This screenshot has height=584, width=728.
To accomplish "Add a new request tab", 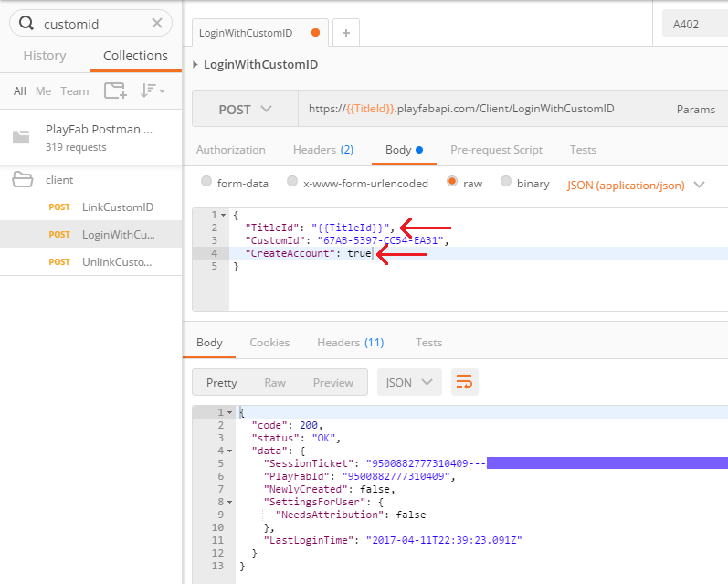I will coord(346,33).
